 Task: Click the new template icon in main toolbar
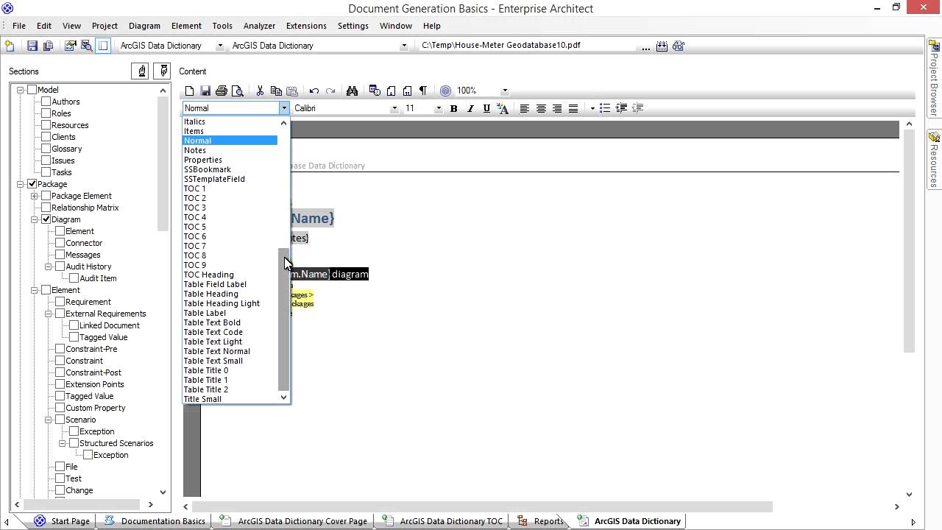(x=10, y=46)
